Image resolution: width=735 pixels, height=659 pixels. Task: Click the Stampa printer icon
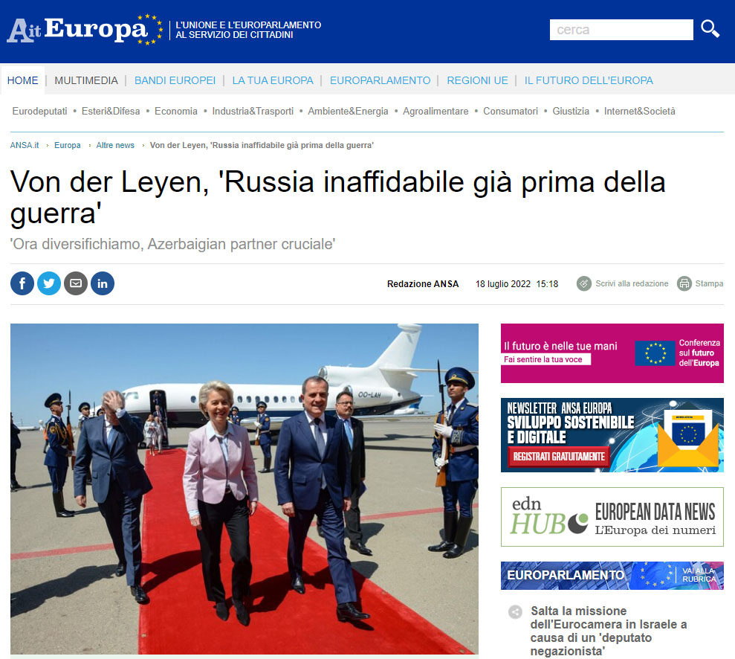tap(684, 283)
